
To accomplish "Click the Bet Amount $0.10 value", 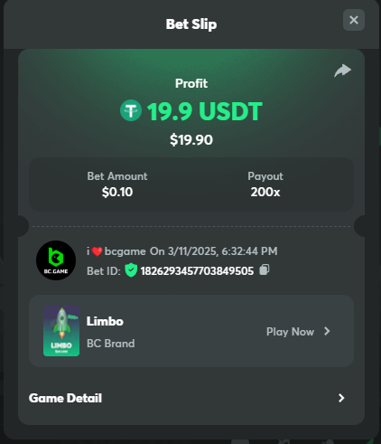I will click(x=117, y=192).
